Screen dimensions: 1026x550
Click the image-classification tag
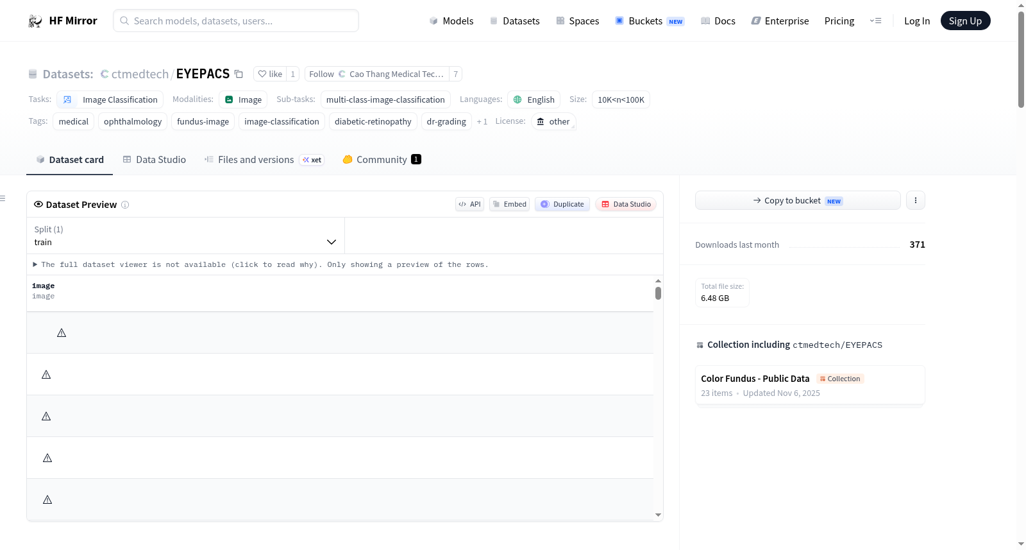pyautogui.click(x=282, y=122)
